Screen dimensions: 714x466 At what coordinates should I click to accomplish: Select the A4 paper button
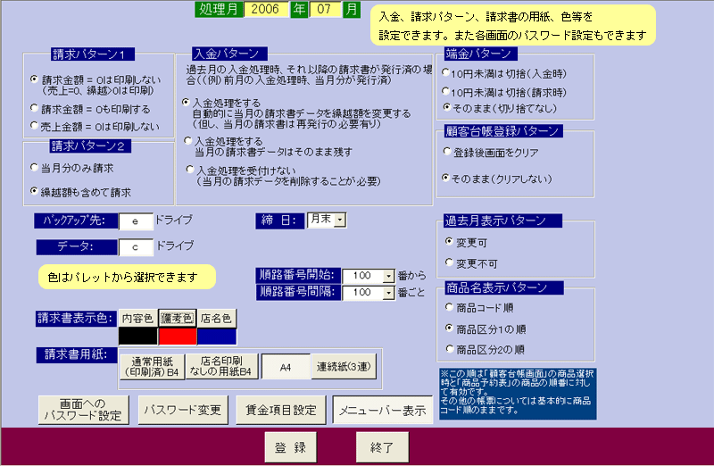[286, 367]
